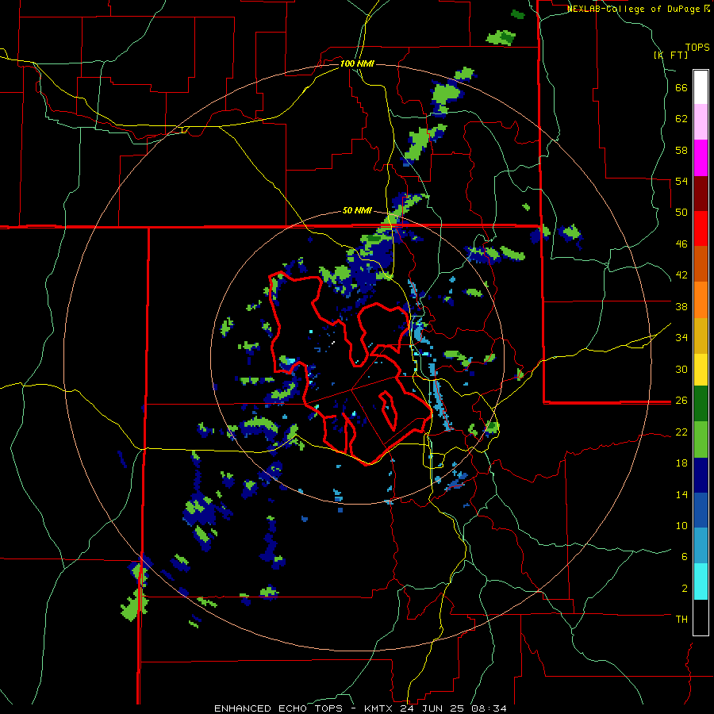Image resolution: width=714 pixels, height=714 pixels.
Task: Click the TOPS legend heading
Action: (x=697, y=48)
